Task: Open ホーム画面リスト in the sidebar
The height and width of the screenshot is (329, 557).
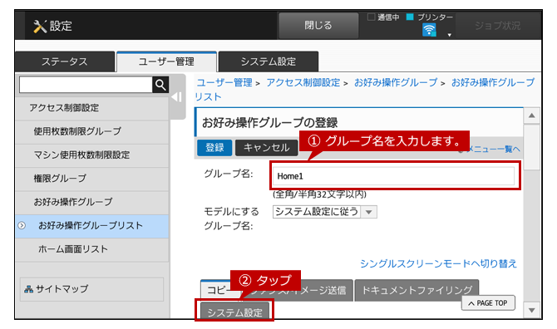Action: tap(91, 249)
